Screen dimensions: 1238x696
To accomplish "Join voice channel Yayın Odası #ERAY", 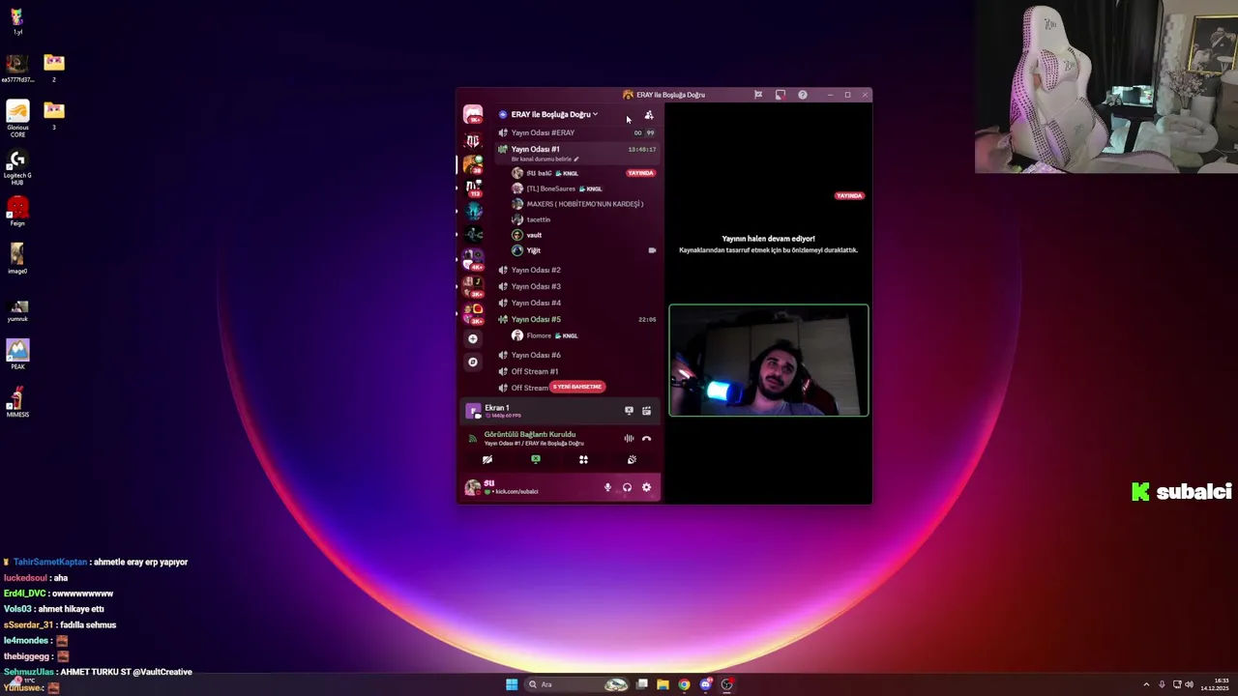I will (577, 132).
